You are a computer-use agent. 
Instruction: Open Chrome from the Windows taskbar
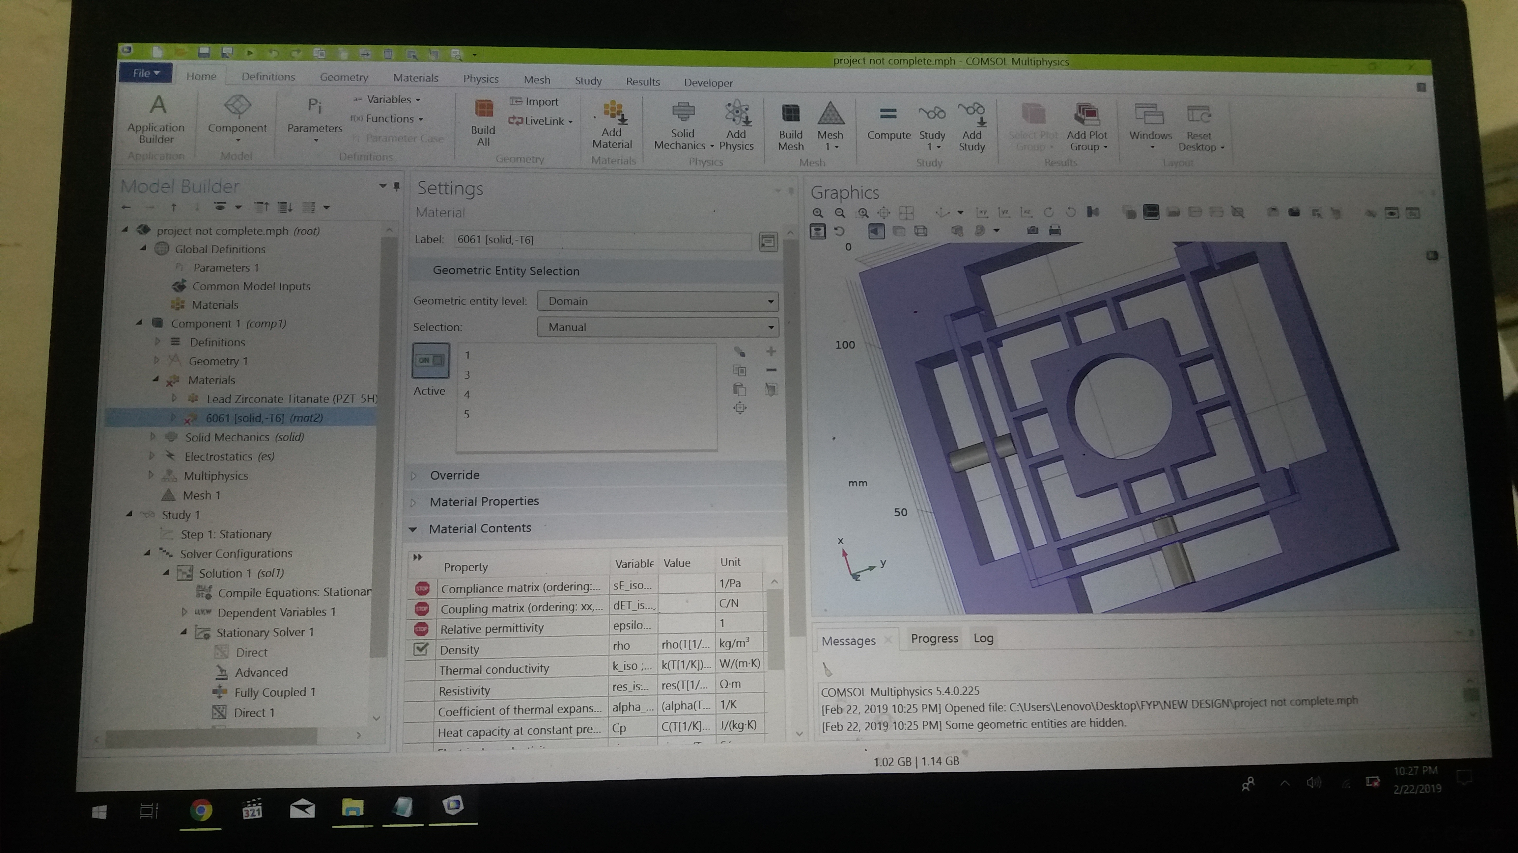[201, 811]
